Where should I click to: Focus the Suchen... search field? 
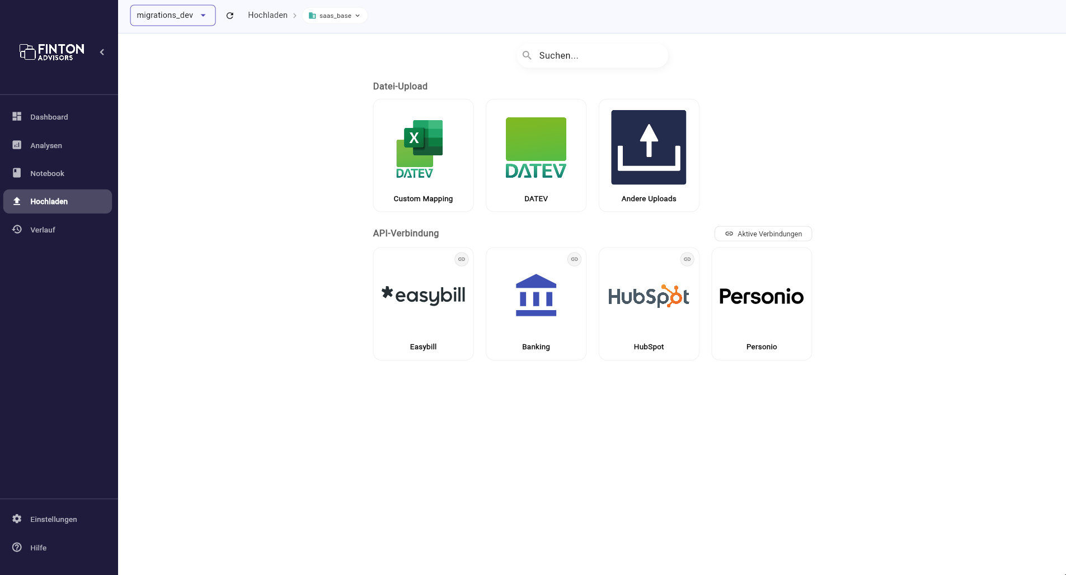[x=593, y=55]
